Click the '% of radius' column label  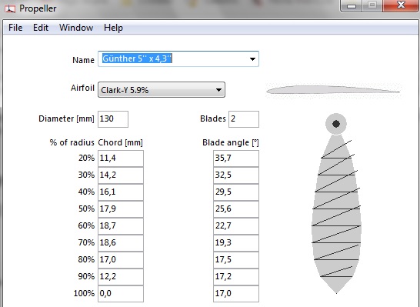pos(72,142)
